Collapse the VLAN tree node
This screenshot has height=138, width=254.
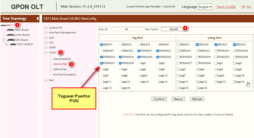tap(46, 53)
